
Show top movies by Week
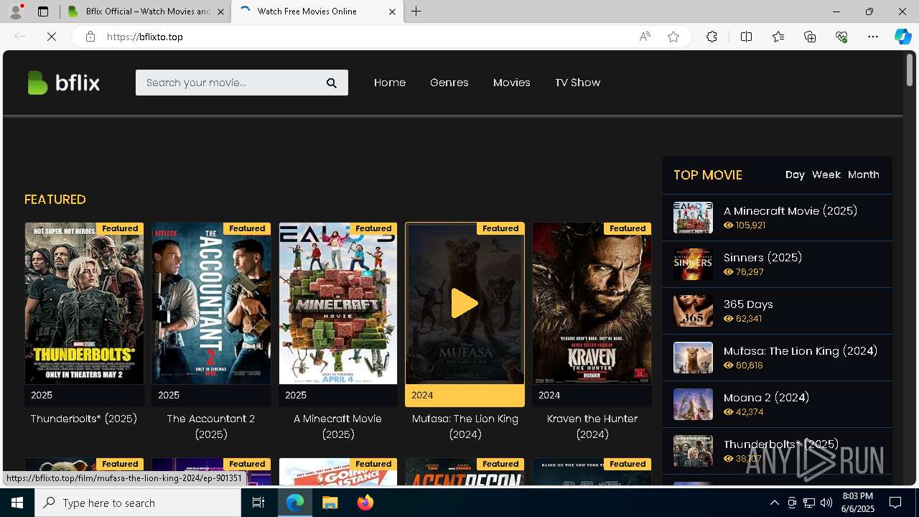[826, 174]
